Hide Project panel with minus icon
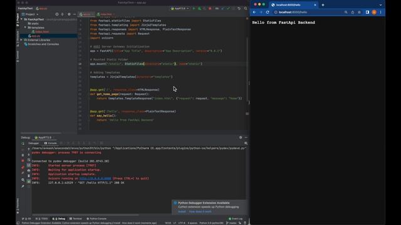The image size is (401, 225). point(75,14)
